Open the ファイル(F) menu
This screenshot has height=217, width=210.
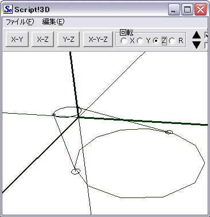(x=20, y=22)
